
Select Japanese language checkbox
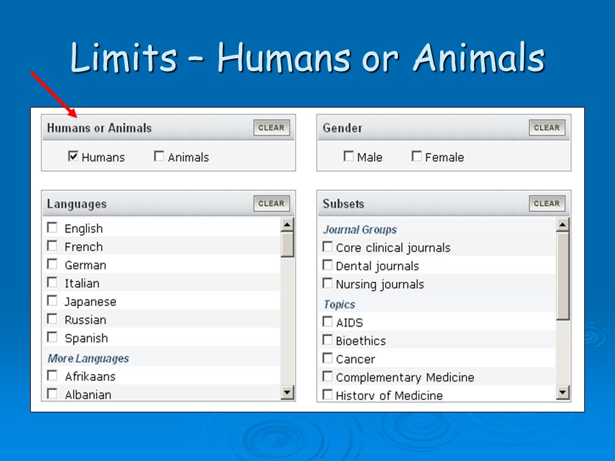pos(52,301)
